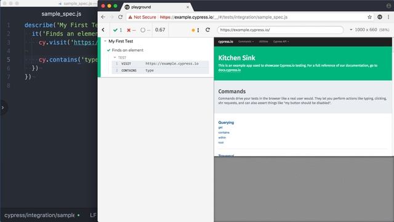Viewport: 394px width, 222px height.
Task: Follow the docs.cypress.io link
Action: (x=230, y=70)
